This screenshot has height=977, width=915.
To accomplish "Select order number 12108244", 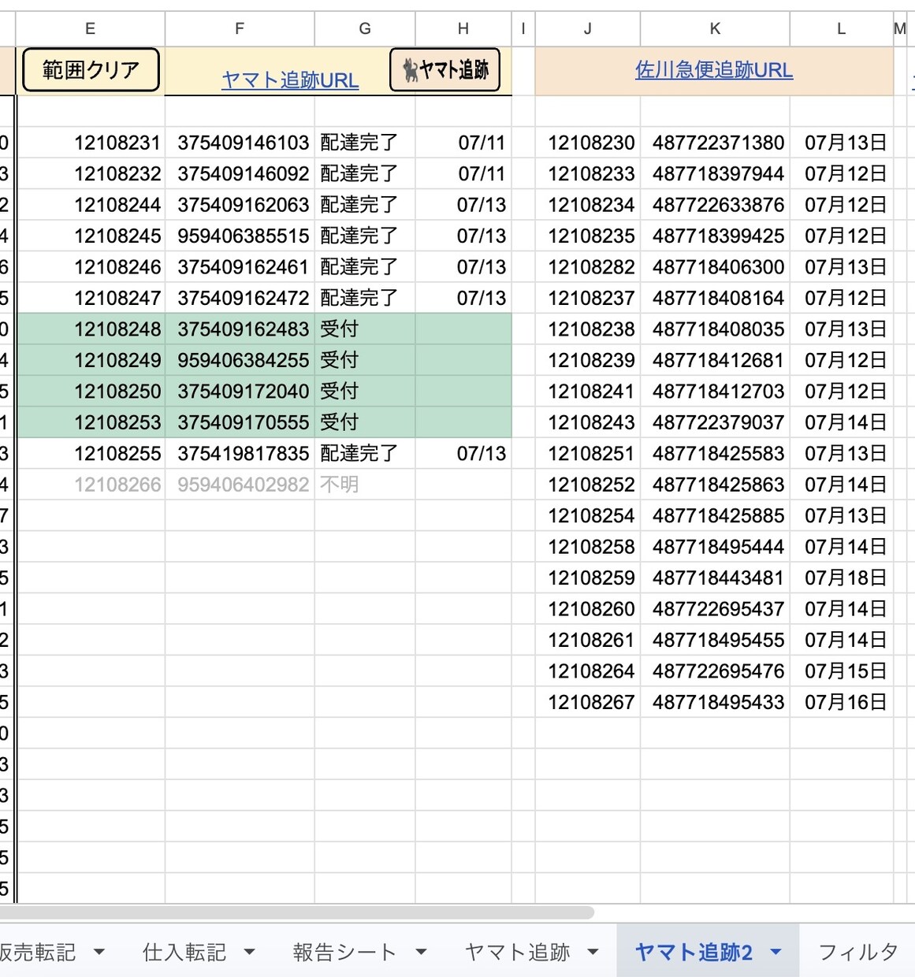I will (x=91, y=205).
